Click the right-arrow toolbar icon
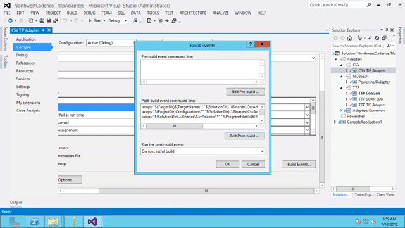Screen dimensions: 405x228 167,21
